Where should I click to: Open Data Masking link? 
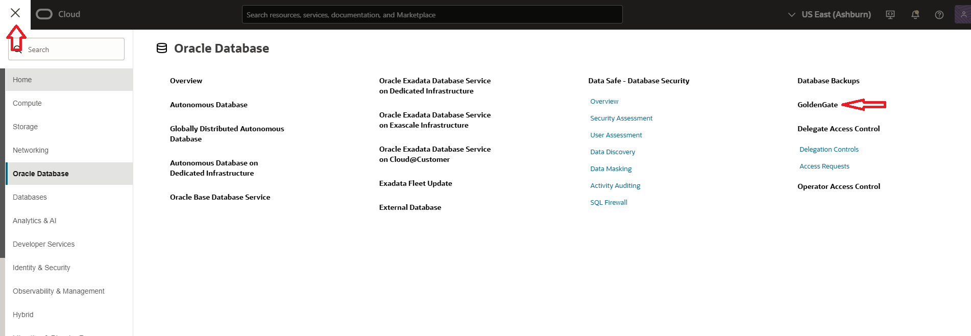click(611, 169)
